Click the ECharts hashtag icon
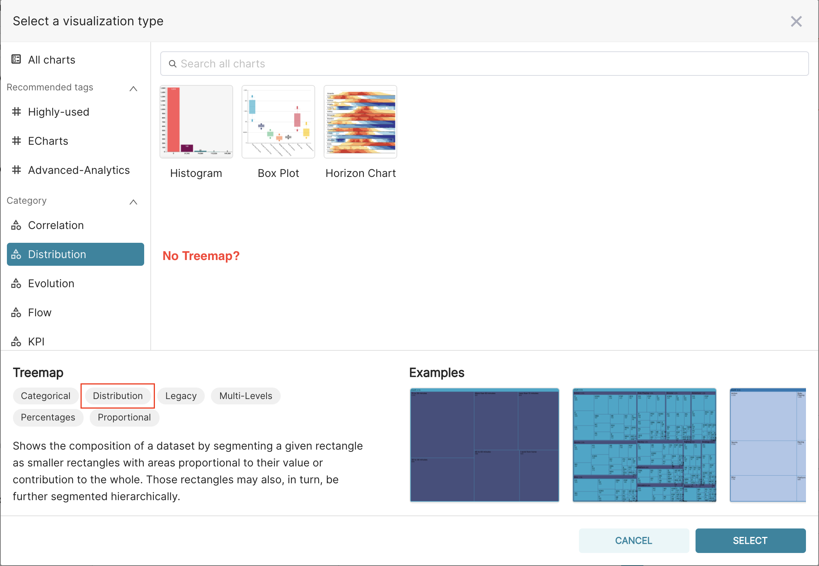 (16, 141)
